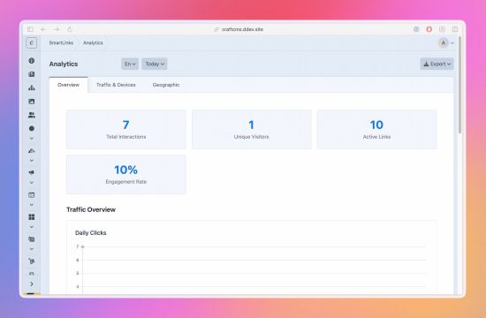Expand submenu under the circle sidebar icon

tap(31, 138)
